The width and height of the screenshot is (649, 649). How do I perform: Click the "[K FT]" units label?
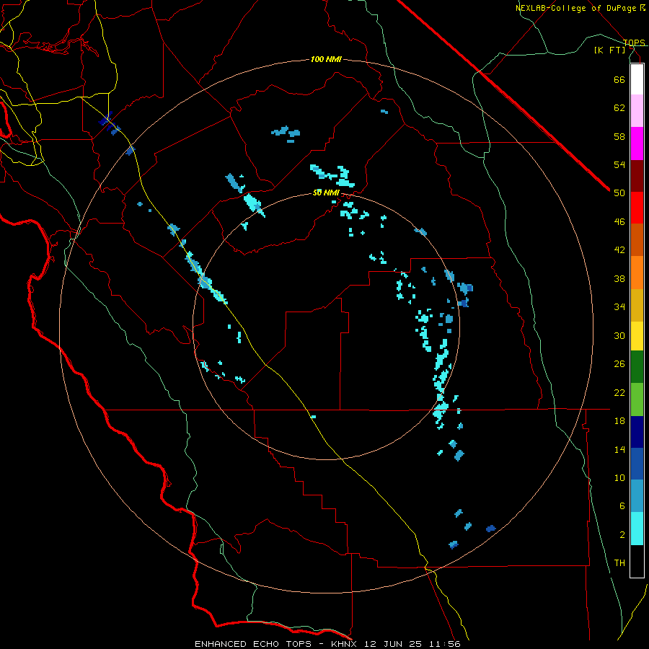(610, 50)
